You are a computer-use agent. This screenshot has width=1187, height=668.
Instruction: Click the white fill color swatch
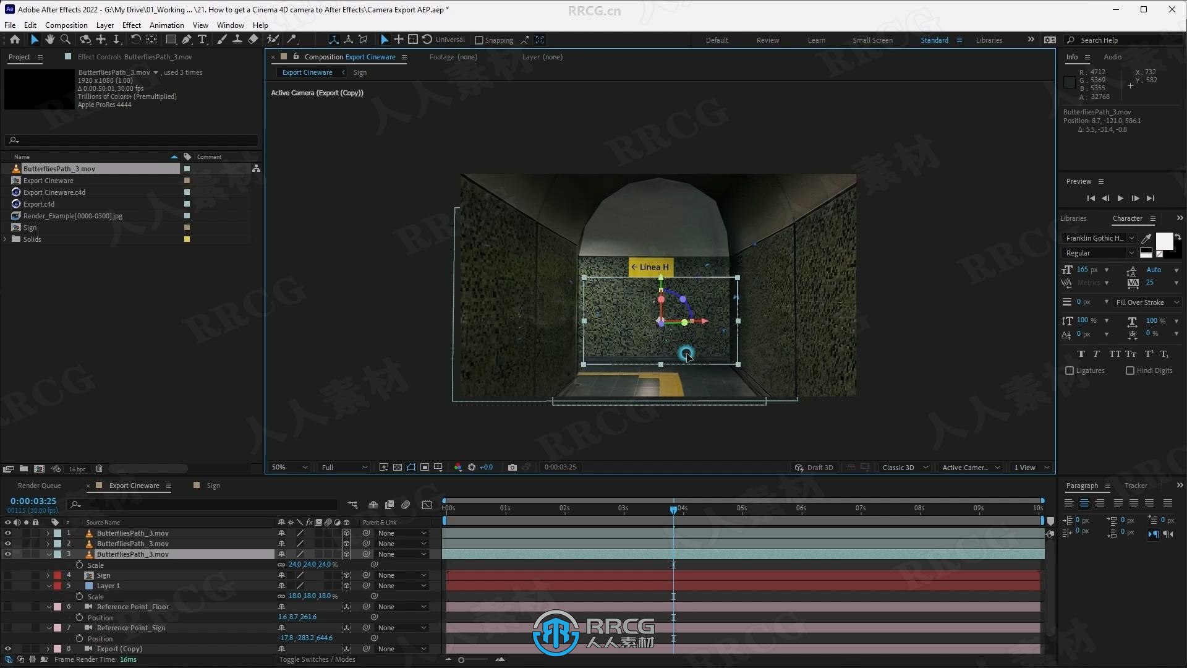tap(1164, 241)
